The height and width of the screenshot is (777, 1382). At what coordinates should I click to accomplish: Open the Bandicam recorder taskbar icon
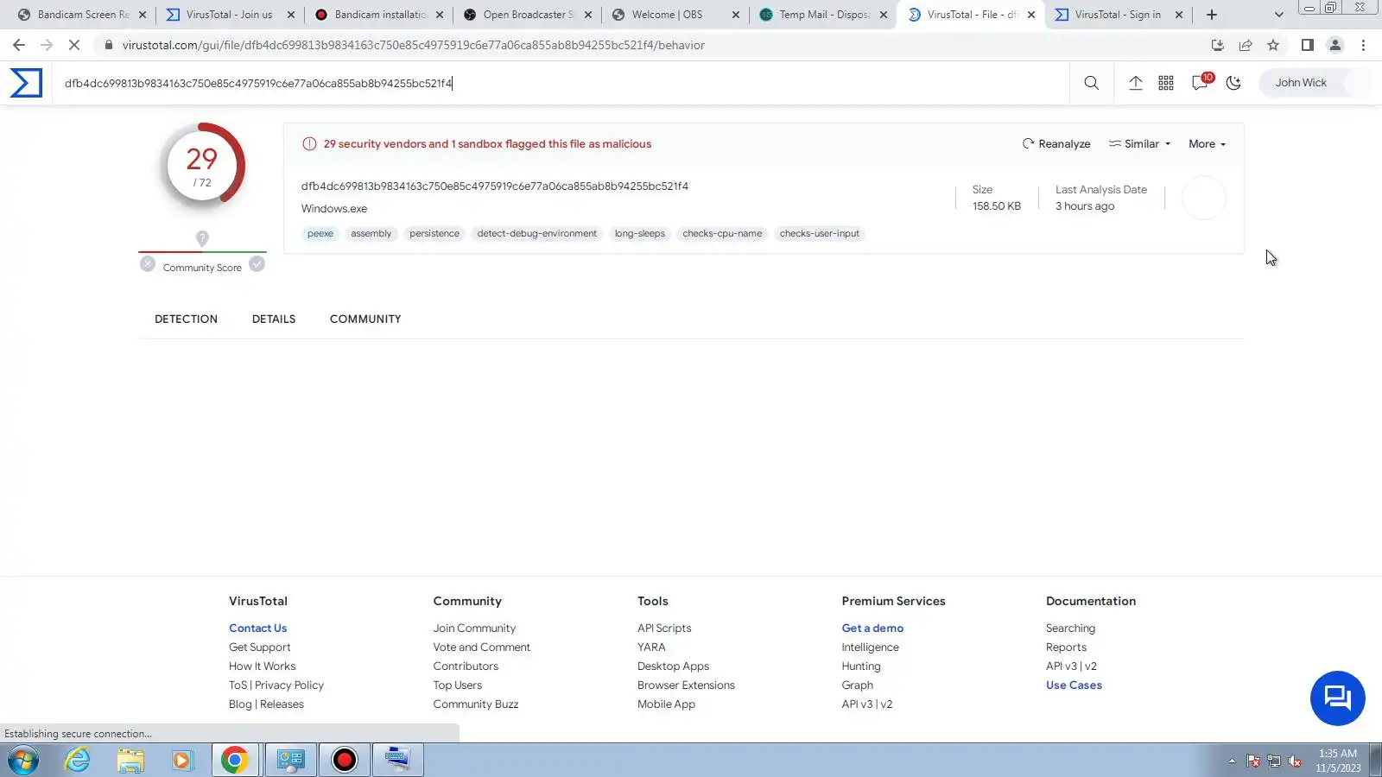(x=344, y=761)
